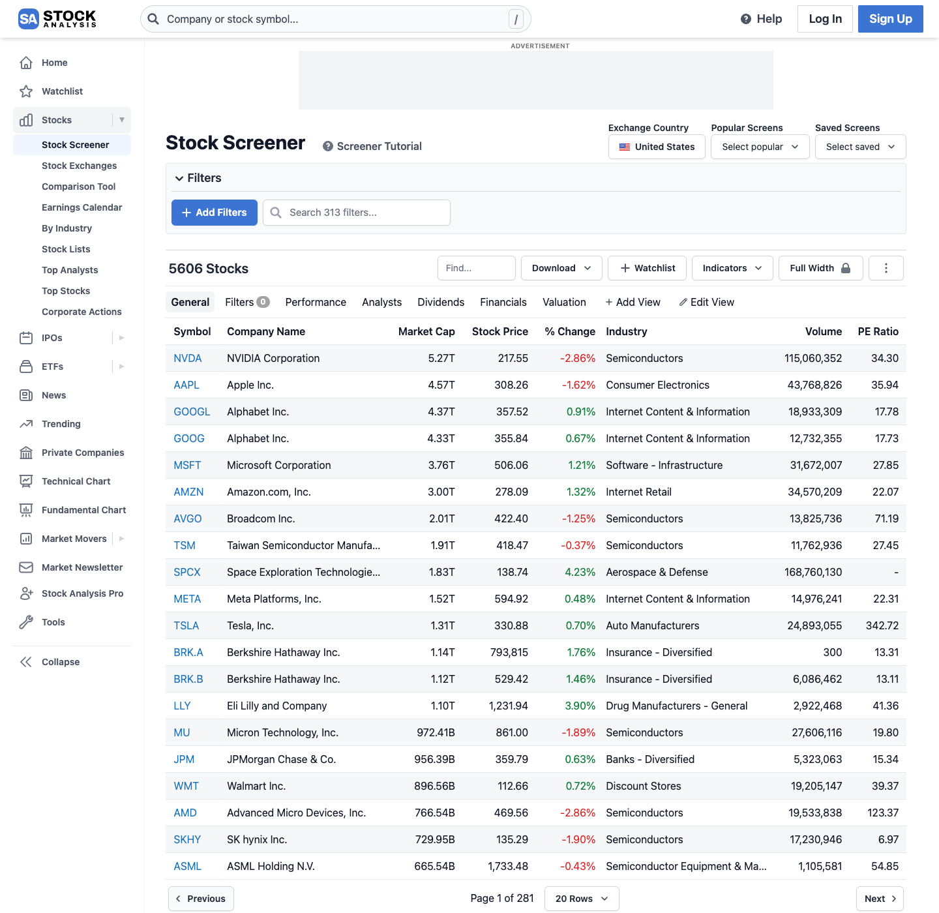Click the Fundamental Chart icon
This screenshot has height=913, width=939.
pyautogui.click(x=26, y=510)
